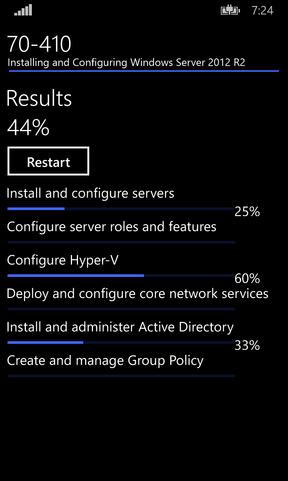Viewport: 288px width, 481px height.
Task: Tap the 60% score label
Action: (x=247, y=279)
